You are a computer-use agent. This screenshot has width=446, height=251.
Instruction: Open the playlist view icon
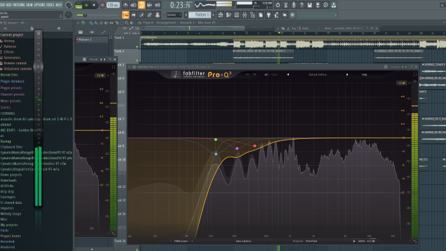pos(220,15)
